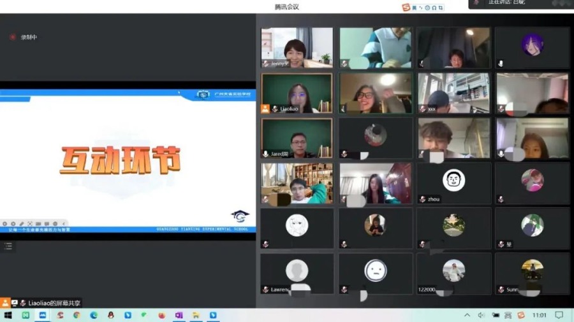Open QQ penguin icon in taskbar

pyautogui.click(x=111, y=315)
